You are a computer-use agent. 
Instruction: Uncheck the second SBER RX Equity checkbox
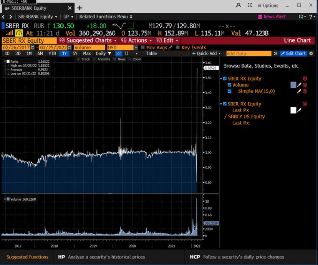[x=225, y=104]
